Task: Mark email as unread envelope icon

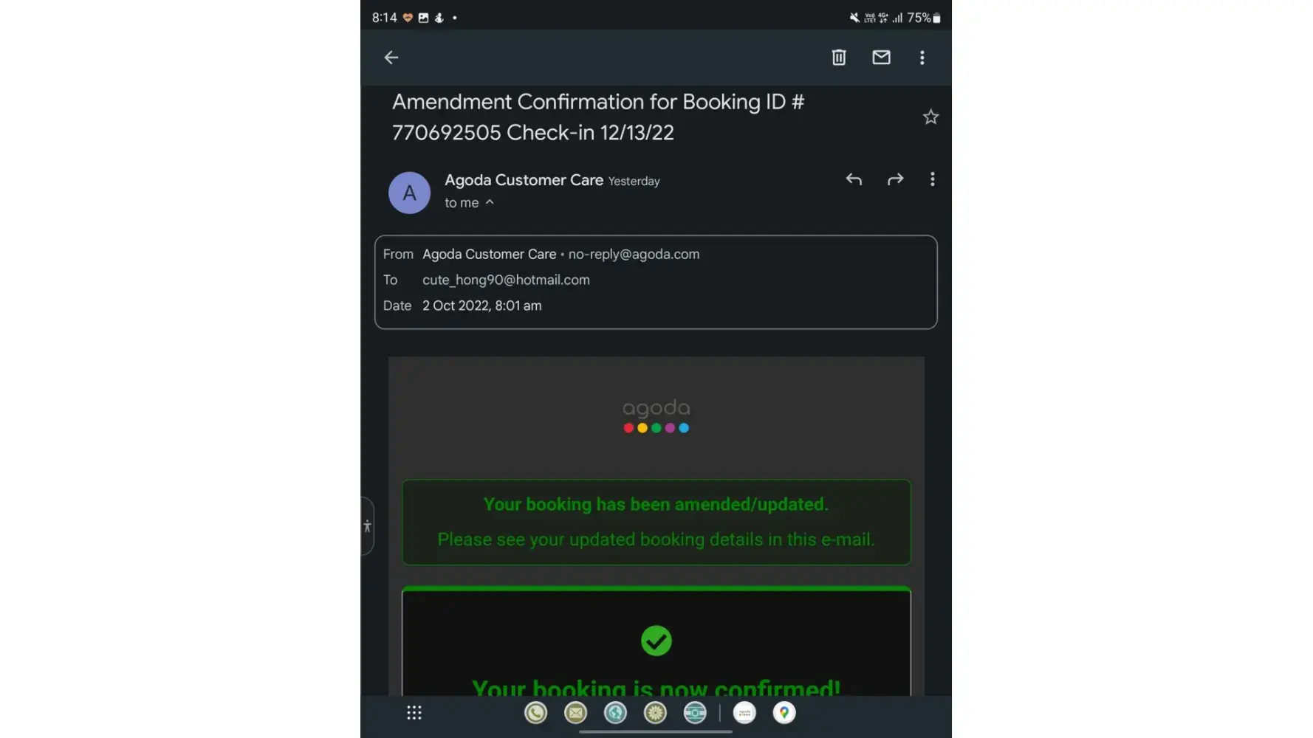Action: coord(881,58)
